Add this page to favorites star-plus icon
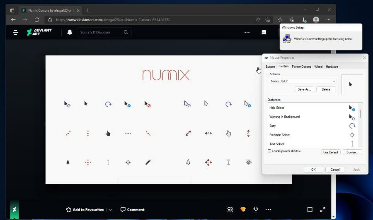The image size is (373, 220). point(268,20)
